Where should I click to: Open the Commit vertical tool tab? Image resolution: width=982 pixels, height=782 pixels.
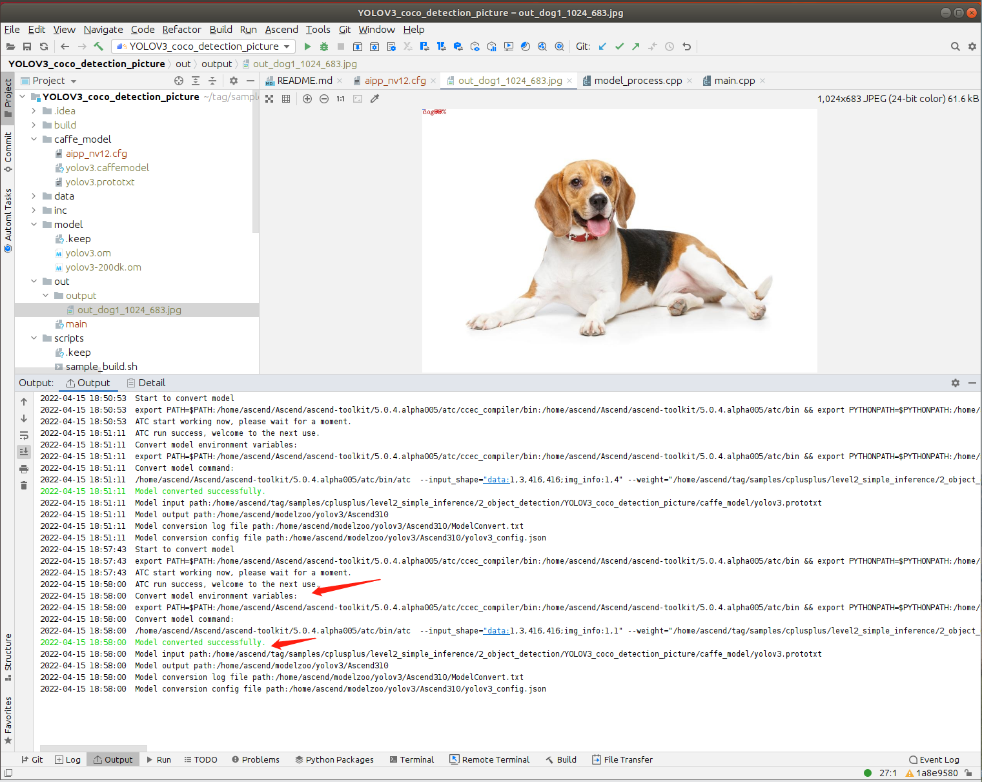pos(8,152)
